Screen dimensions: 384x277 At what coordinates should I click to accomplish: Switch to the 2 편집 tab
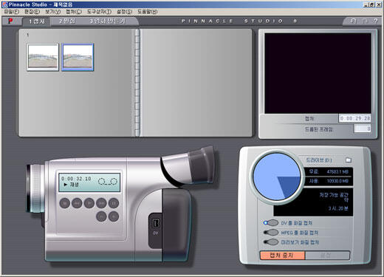pos(67,21)
